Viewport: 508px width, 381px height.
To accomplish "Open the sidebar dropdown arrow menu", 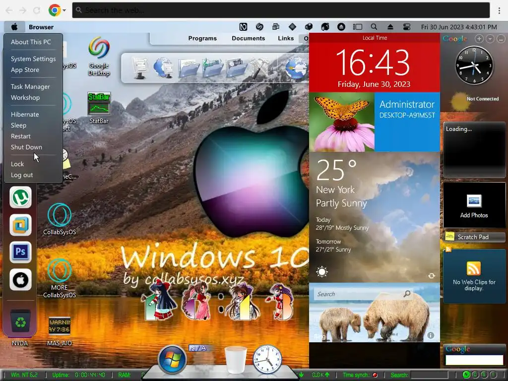I will pos(490,39).
